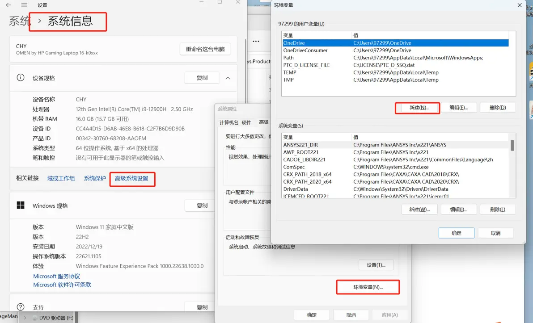Open the three-dots menu in the background window
The width and height of the screenshot is (533, 323).
[256, 42]
